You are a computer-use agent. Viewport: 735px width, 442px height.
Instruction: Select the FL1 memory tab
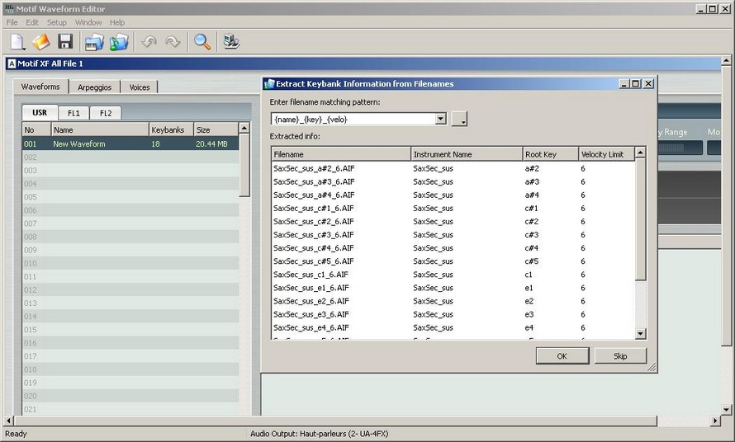click(74, 113)
